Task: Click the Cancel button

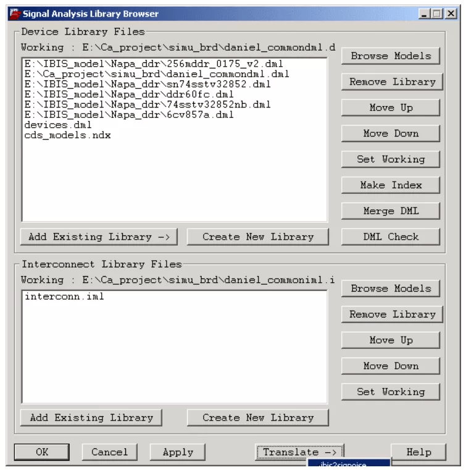Action: coord(109,452)
